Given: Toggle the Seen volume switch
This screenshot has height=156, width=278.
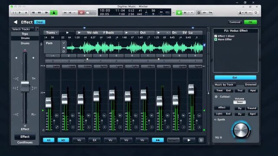Looking at the screenshot, I should [x=239, y=102].
